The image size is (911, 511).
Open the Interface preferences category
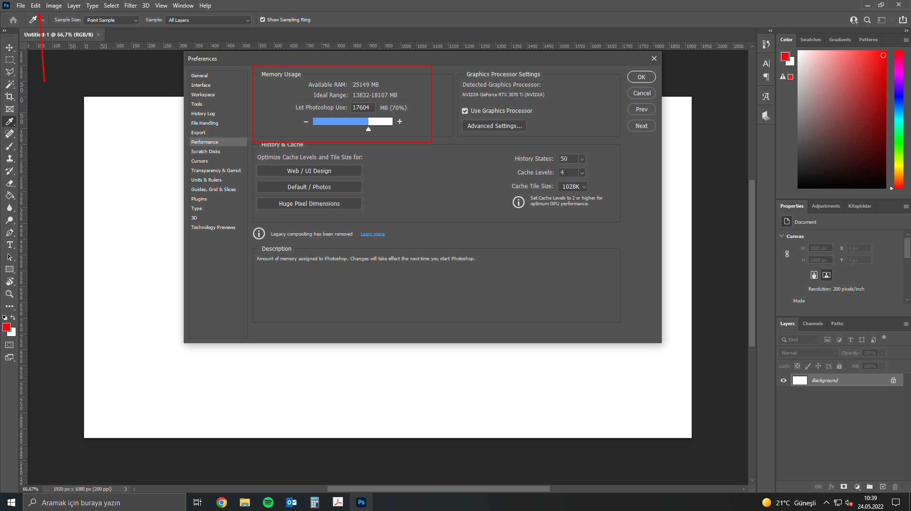(218, 85)
